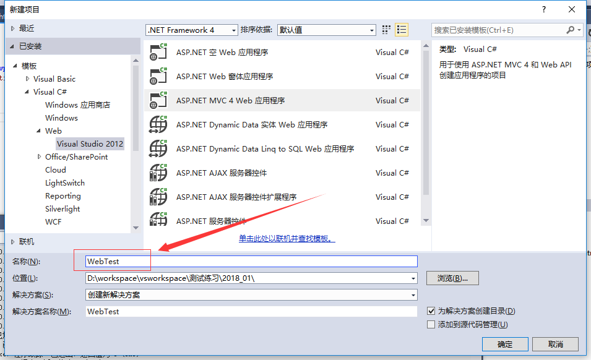Expand the 联机 section
The image size is (591, 360).
click(13, 242)
